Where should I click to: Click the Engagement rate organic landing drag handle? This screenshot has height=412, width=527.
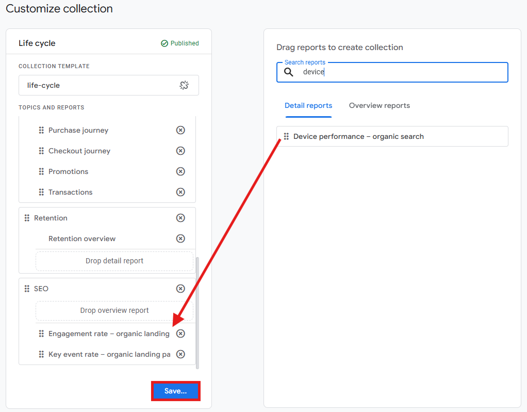pos(41,334)
